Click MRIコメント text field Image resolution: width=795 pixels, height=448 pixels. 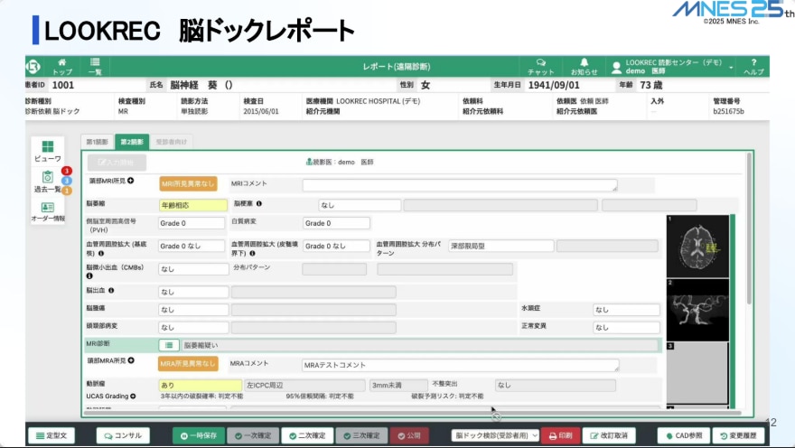coord(460,185)
